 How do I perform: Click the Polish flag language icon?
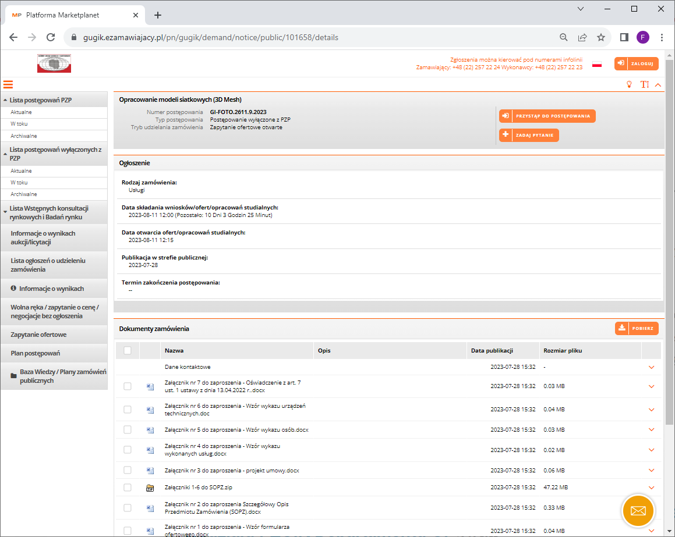(x=597, y=64)
